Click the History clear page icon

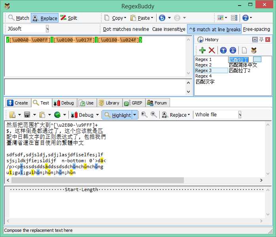click(x=244, y=50)
